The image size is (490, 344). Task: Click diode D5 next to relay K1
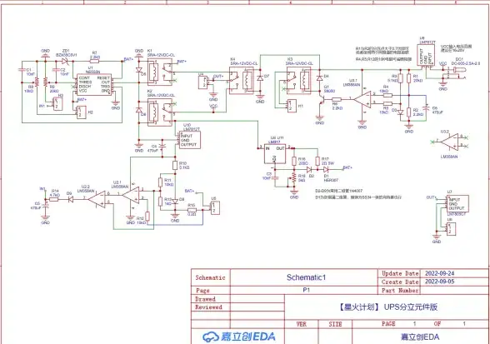tap(139, 70)
